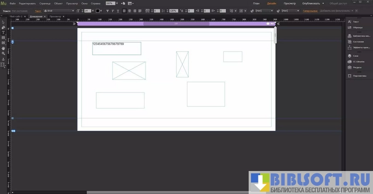Open the Ресурсы (Assets) panel
Image resolution: width=373 pixels, height=194 pixels.
357,67
